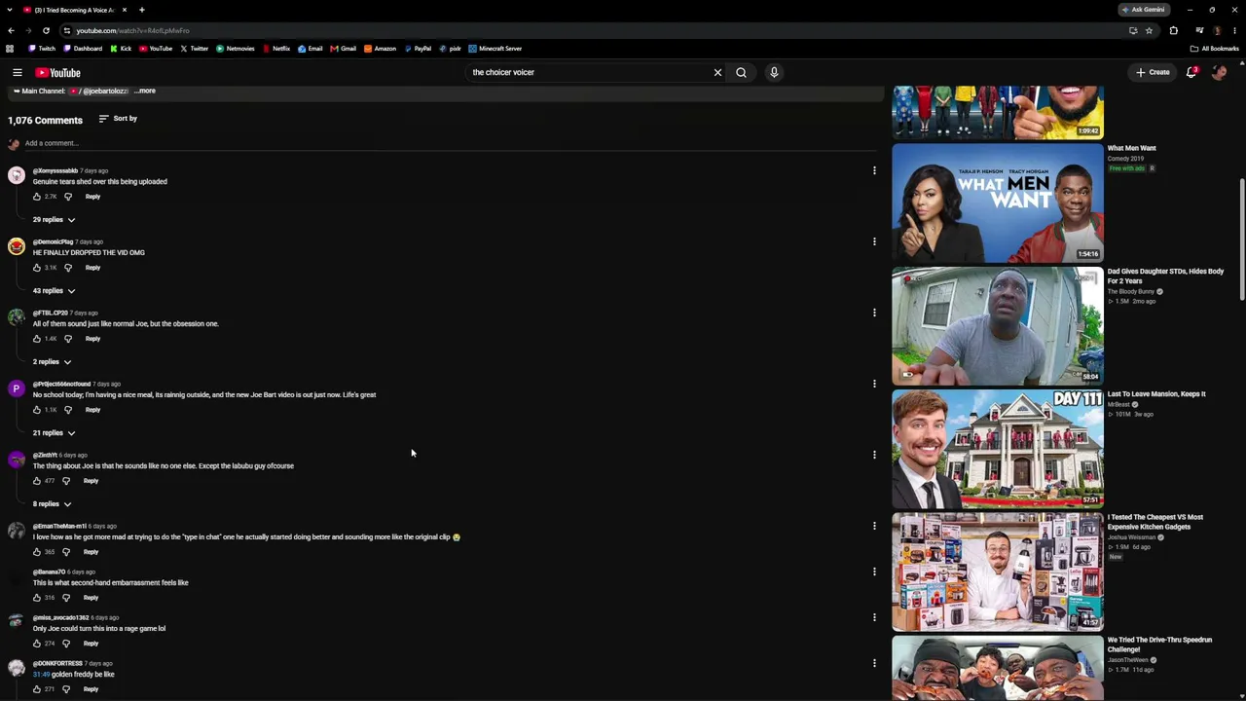Like the "No school today" comment

(37, 410)
